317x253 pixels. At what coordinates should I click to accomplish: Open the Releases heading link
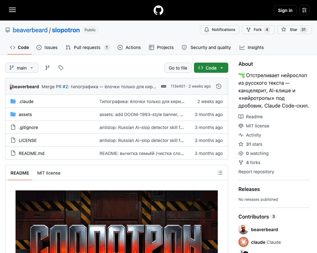[249, 189]
